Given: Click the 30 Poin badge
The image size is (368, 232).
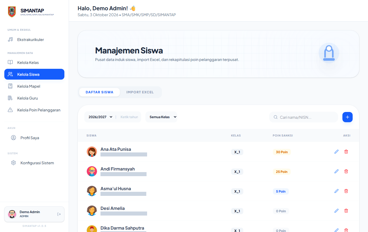Looking at the screenshot, I should point(282,152).
